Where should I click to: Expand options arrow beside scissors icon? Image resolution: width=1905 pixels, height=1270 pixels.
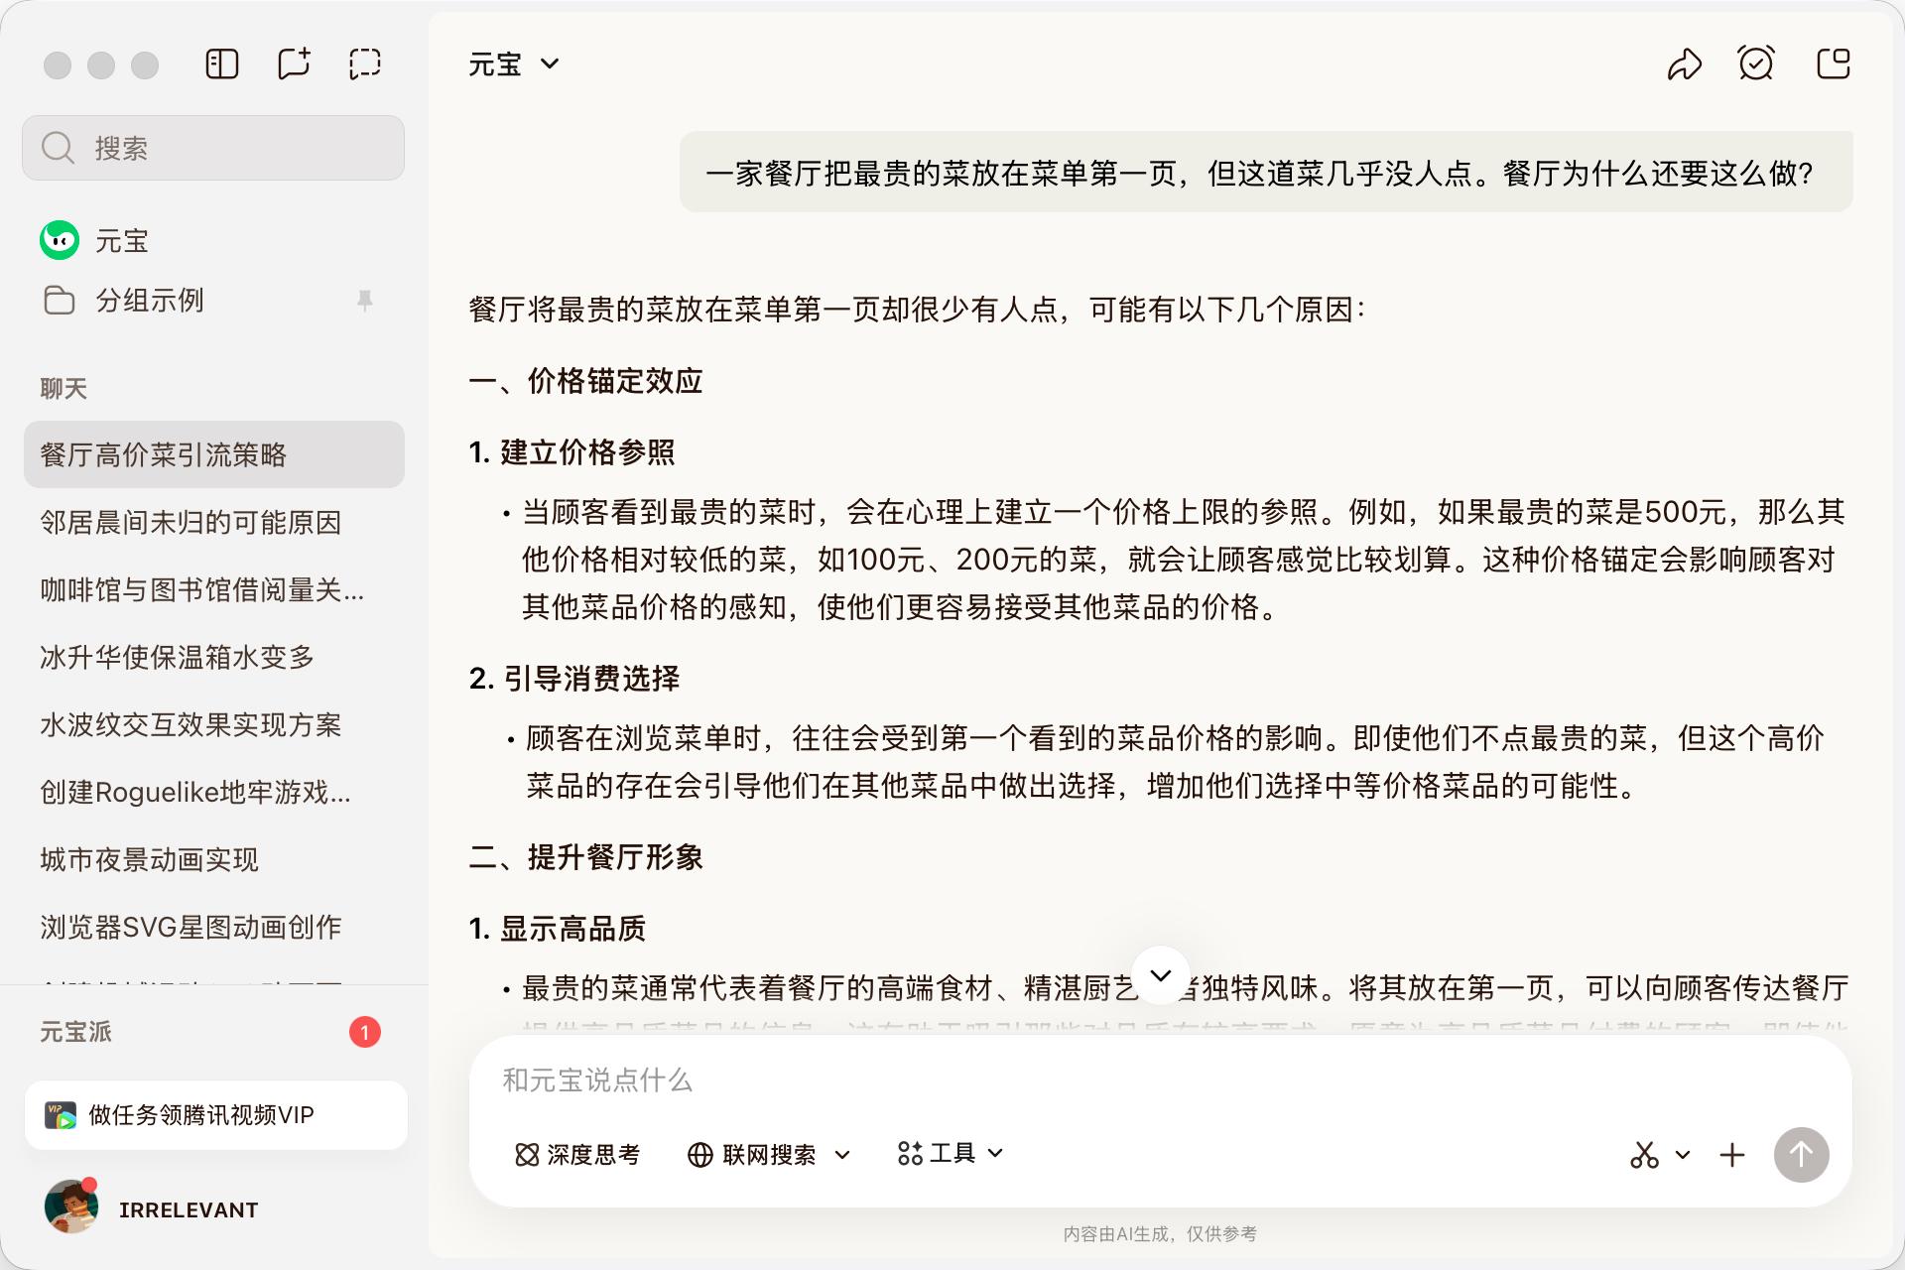[1683, 1155]
